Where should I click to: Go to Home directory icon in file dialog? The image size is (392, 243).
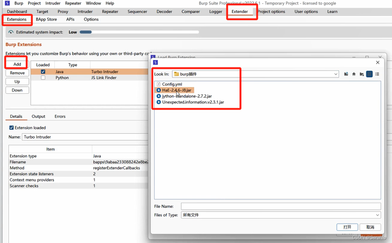point(354,74)
